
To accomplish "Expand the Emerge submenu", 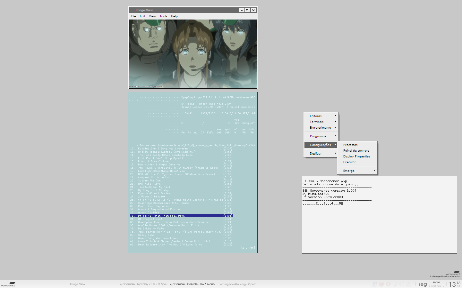I will 357,171.
